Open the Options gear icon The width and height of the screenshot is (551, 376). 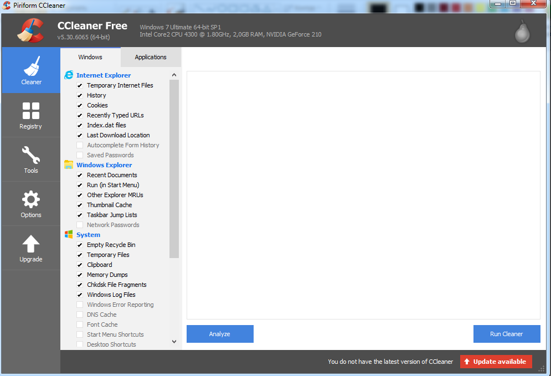[31, 199]
